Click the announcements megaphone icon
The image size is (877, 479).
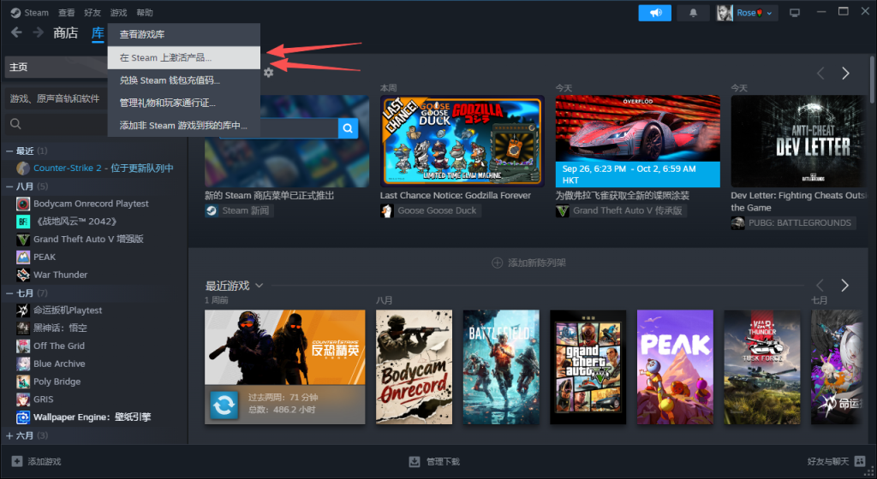(654, 13)
